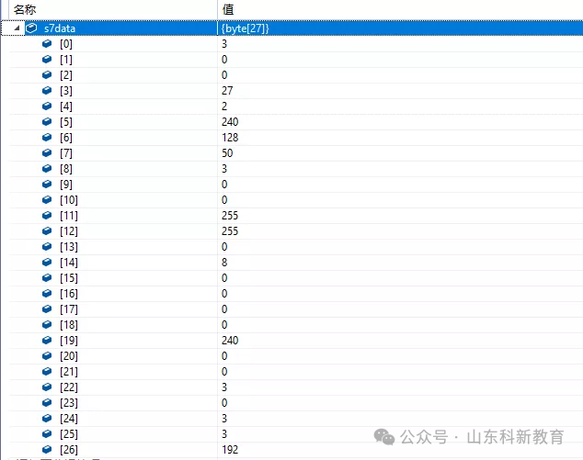The image size is (583, 460).
Task: Select value 192 of element [26]
Action: coord(230,449)
